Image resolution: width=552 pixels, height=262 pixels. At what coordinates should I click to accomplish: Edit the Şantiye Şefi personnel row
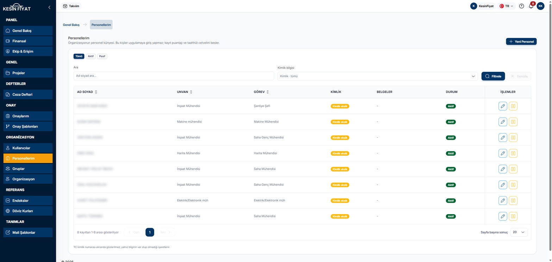click(x=503, y=106)
